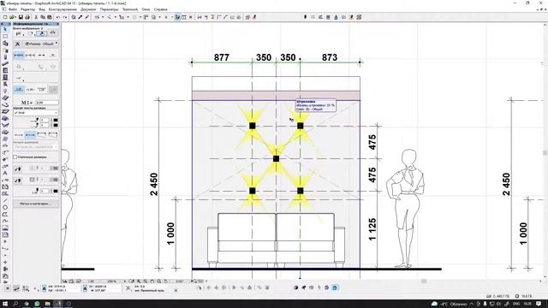Toggle the highlighted second witness line style option
This screenshot has width=548, height=308.
(31, 135)
